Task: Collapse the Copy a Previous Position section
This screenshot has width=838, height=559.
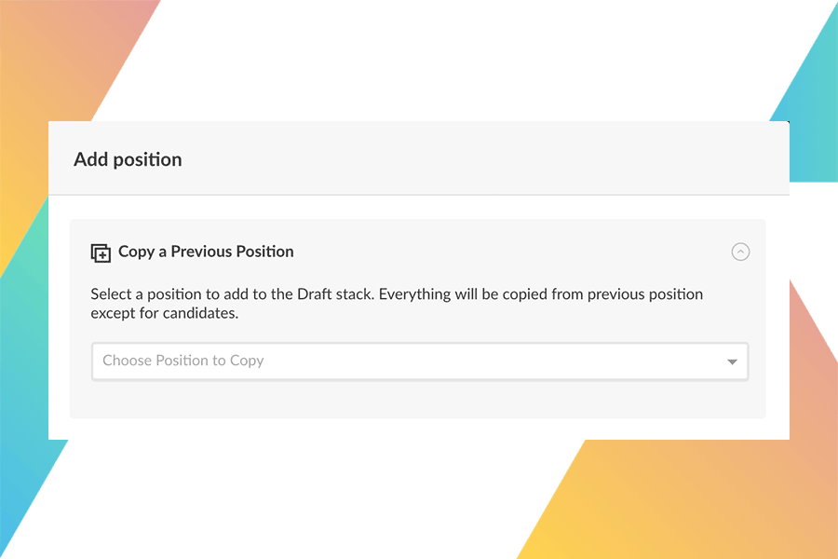Action: pos(741,252)
